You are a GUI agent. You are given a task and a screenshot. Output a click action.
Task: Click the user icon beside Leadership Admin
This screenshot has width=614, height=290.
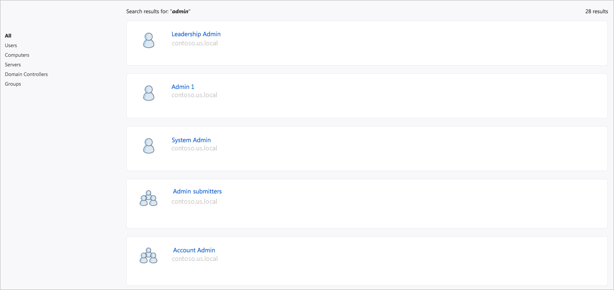pyautogui.click(x=149, y=39)
